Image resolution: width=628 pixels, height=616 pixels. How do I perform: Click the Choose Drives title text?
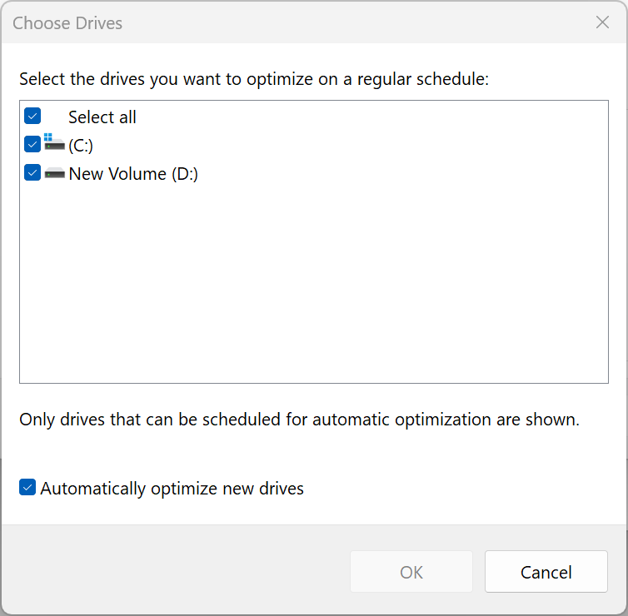point(67,23)
